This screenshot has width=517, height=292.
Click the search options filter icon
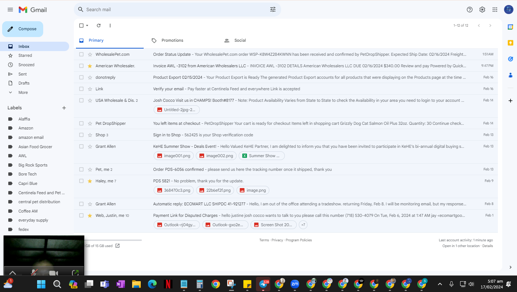[273, 10]
